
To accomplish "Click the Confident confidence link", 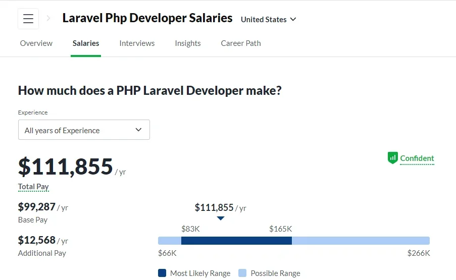I will (x=417, y=158).
